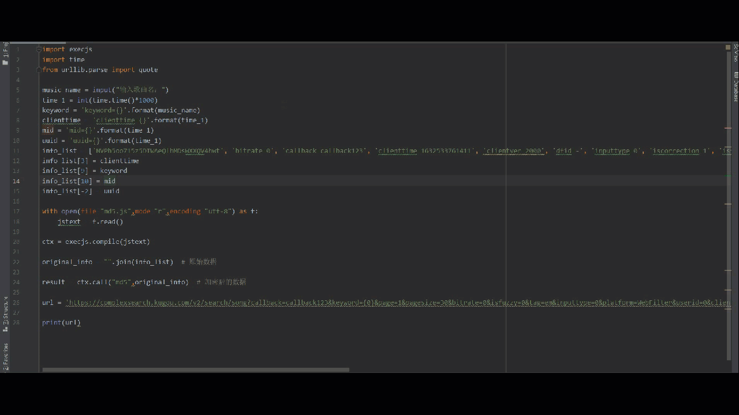Open the Project tool window tab
This screenshot has width=739, height=415.
[5, 54]
